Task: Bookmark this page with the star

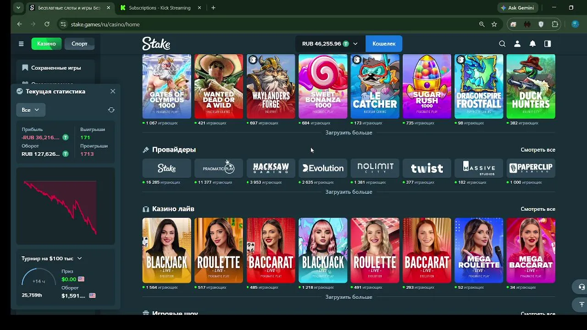Action: click(x=494, y=24)
